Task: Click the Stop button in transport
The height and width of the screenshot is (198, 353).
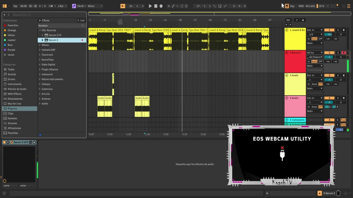Action: (x=156, y=6)
